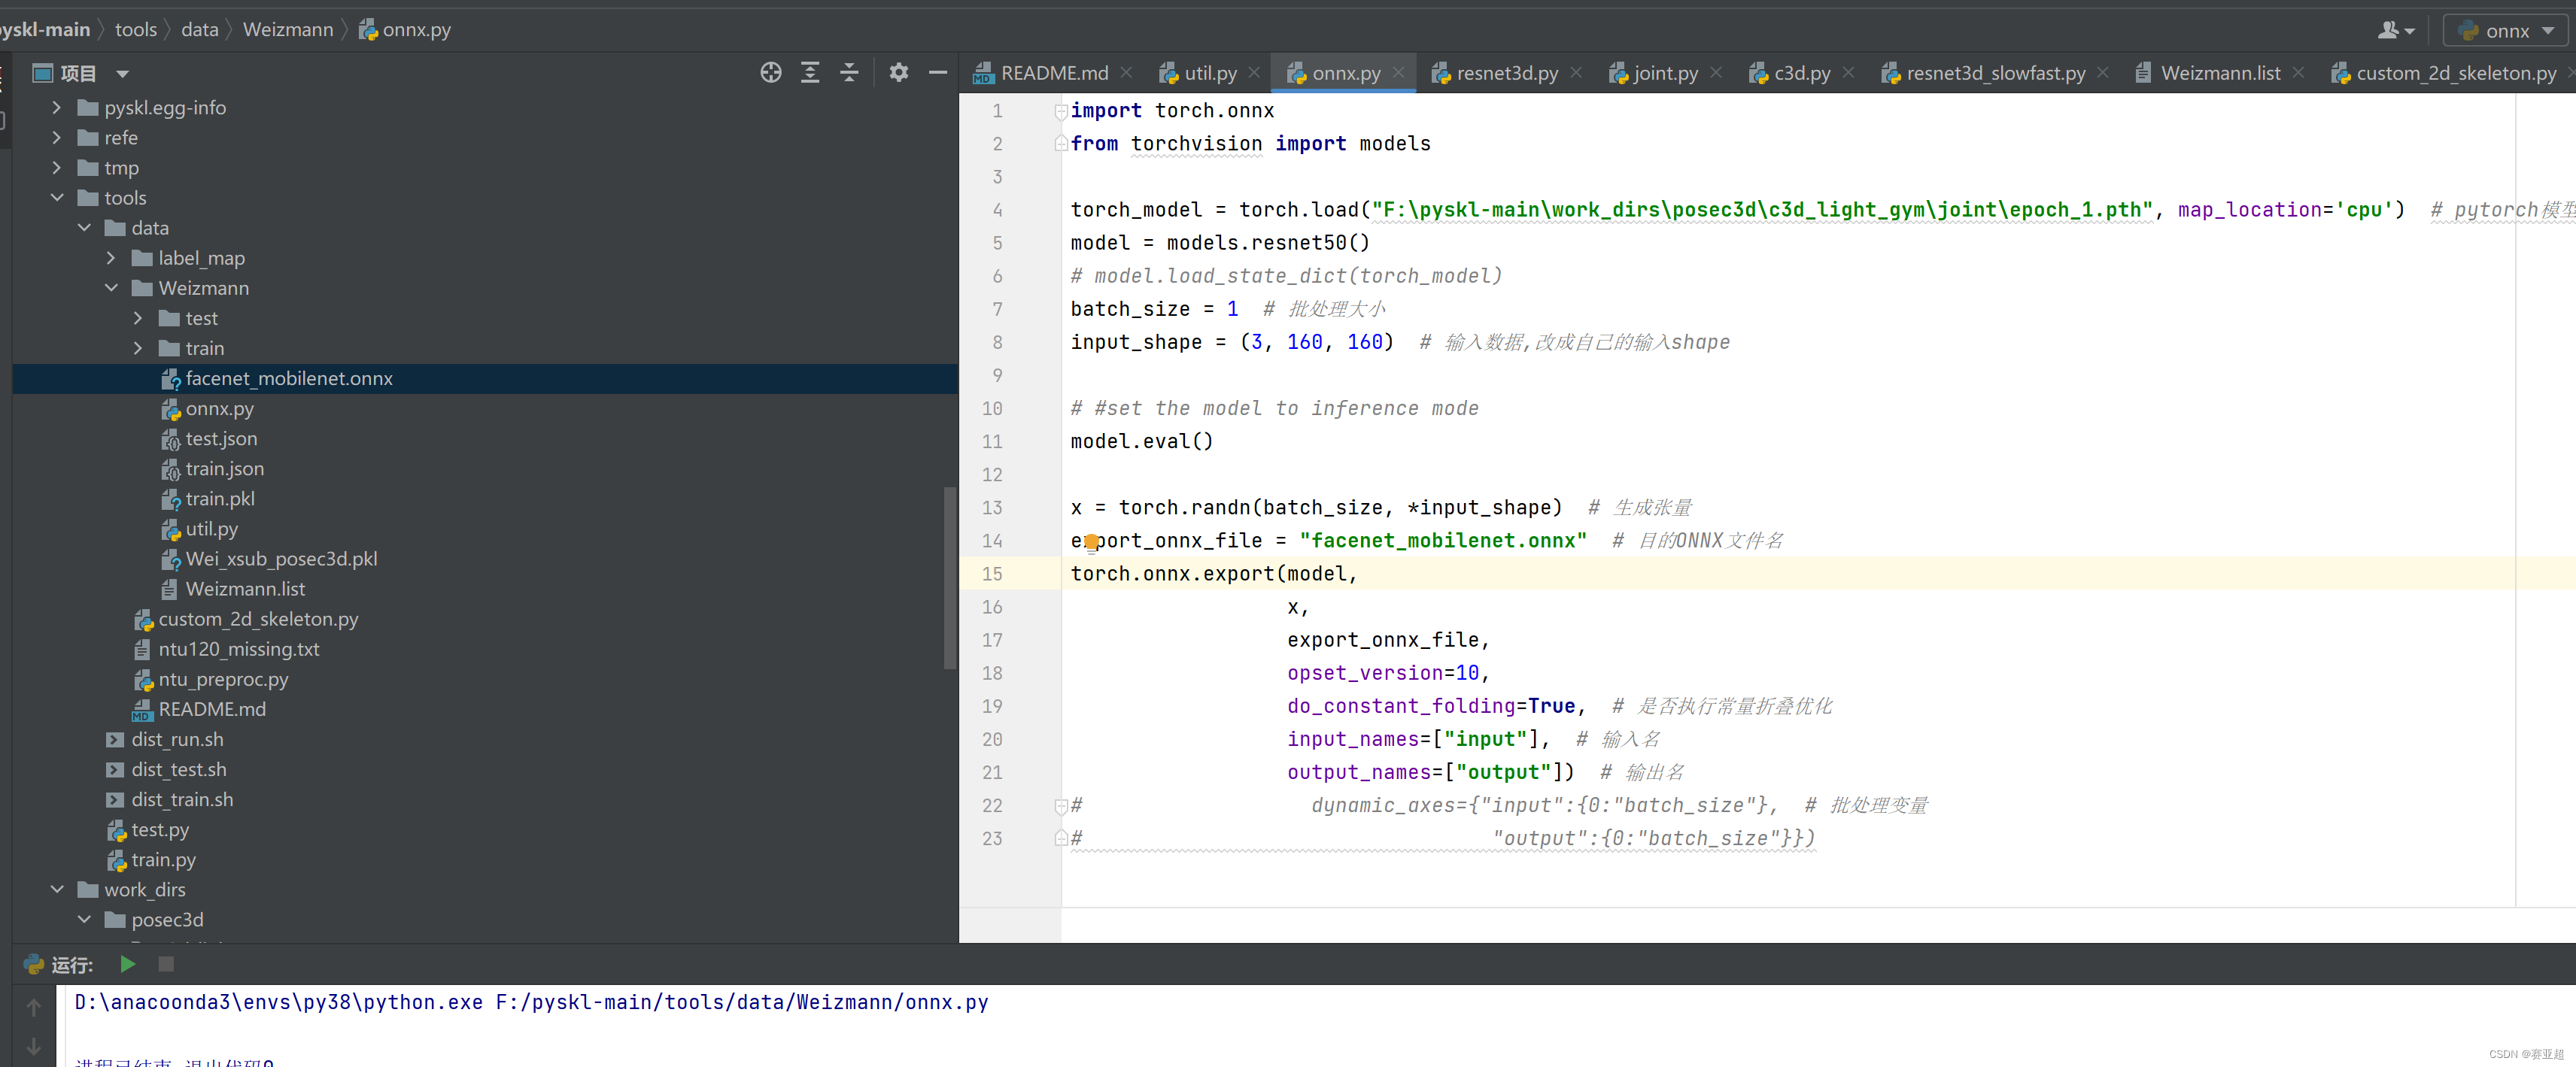This screenshot has height=1067, width=2576.
Task: Hide the project panel with minus icon
Action: [x=937, y=73]
